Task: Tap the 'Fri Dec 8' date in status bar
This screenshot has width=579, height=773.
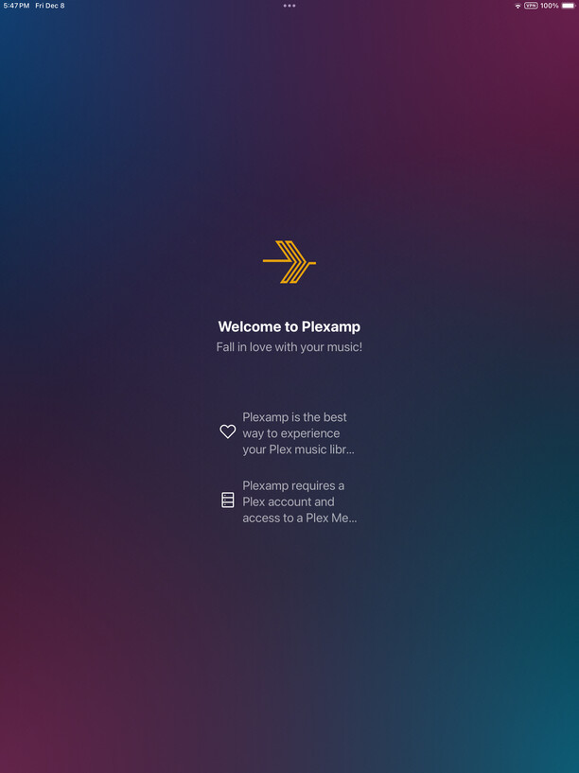Action: click(x=50, y=6)
